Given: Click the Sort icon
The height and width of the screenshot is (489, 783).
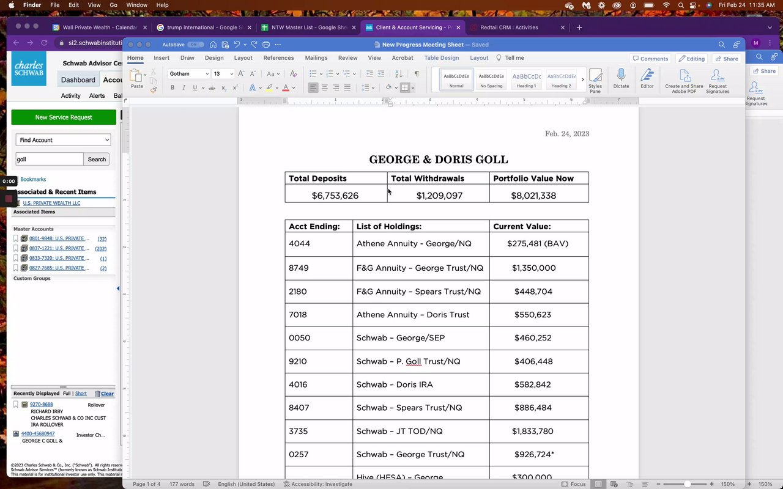Looking at the screenshot, I should 399,74.
